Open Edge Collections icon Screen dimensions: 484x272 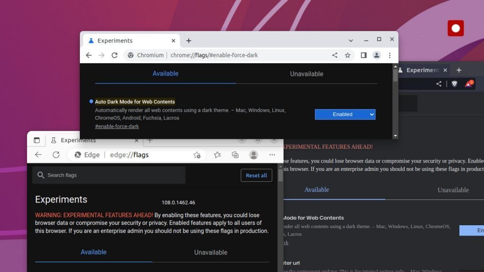(x=235, y=155)
